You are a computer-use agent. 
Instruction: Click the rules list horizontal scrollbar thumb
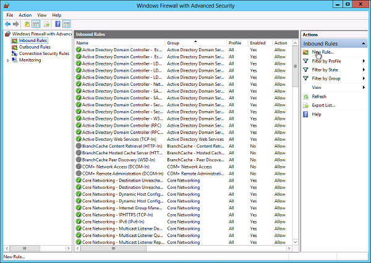(x=114, y=248)
